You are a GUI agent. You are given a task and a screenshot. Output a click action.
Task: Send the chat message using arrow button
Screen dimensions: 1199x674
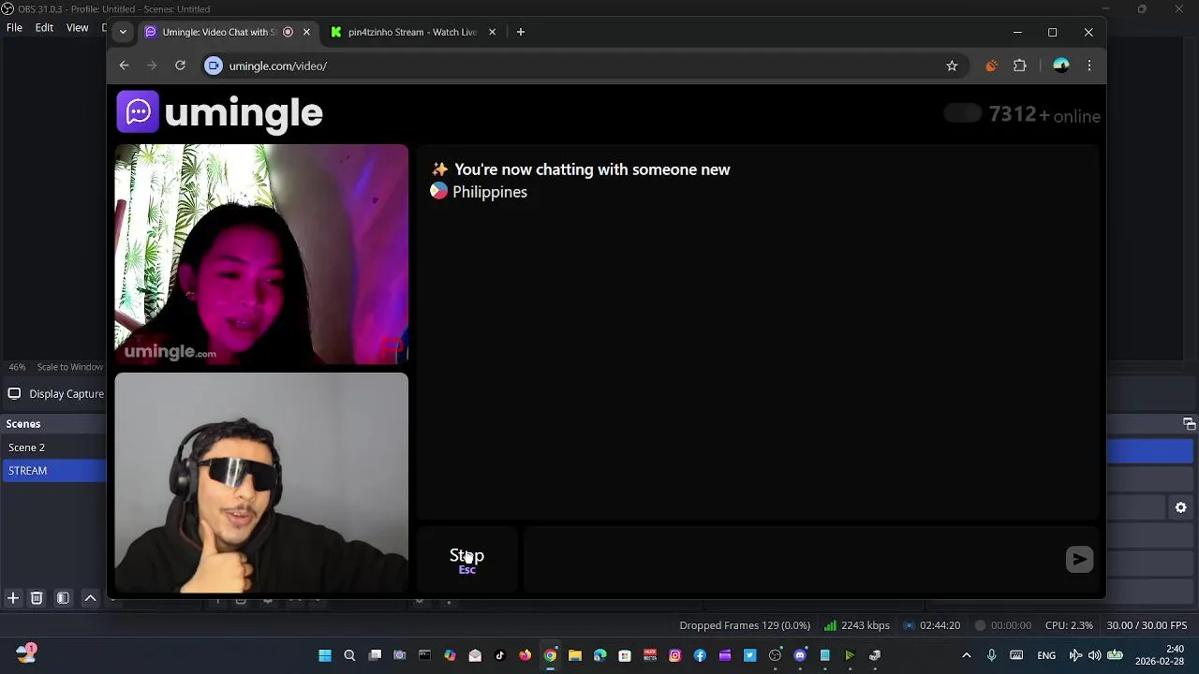pyautogui.click(x=1079, y=559)
